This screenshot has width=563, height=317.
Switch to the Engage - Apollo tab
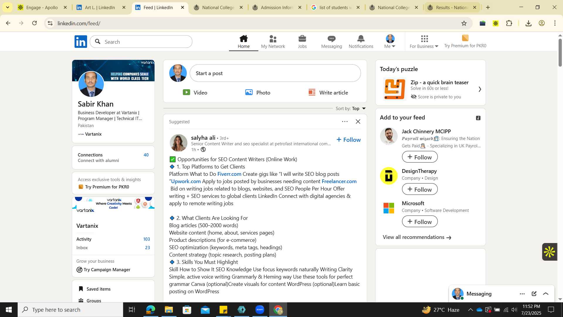42,7
